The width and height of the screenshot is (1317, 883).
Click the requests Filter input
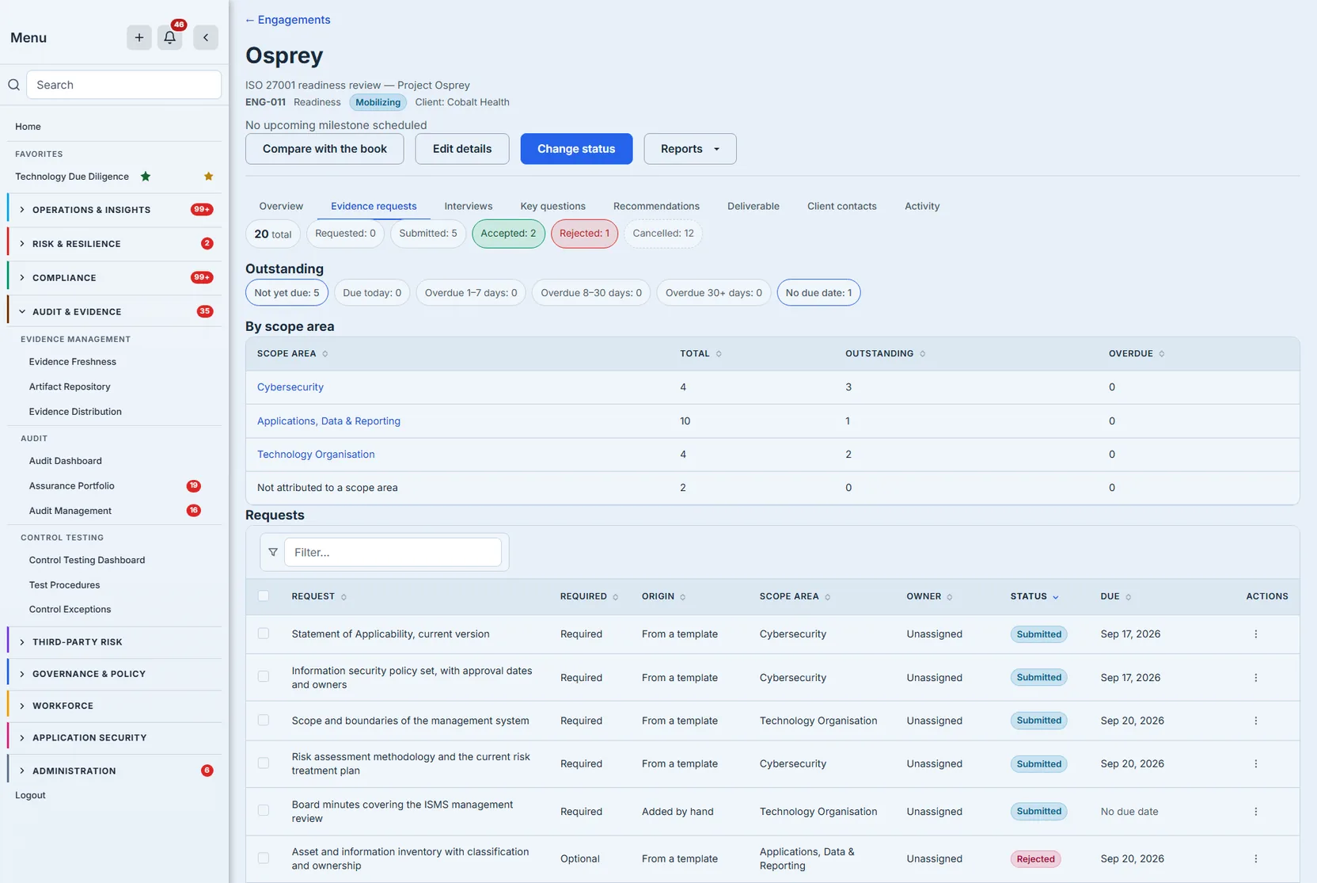pos(393,553)
